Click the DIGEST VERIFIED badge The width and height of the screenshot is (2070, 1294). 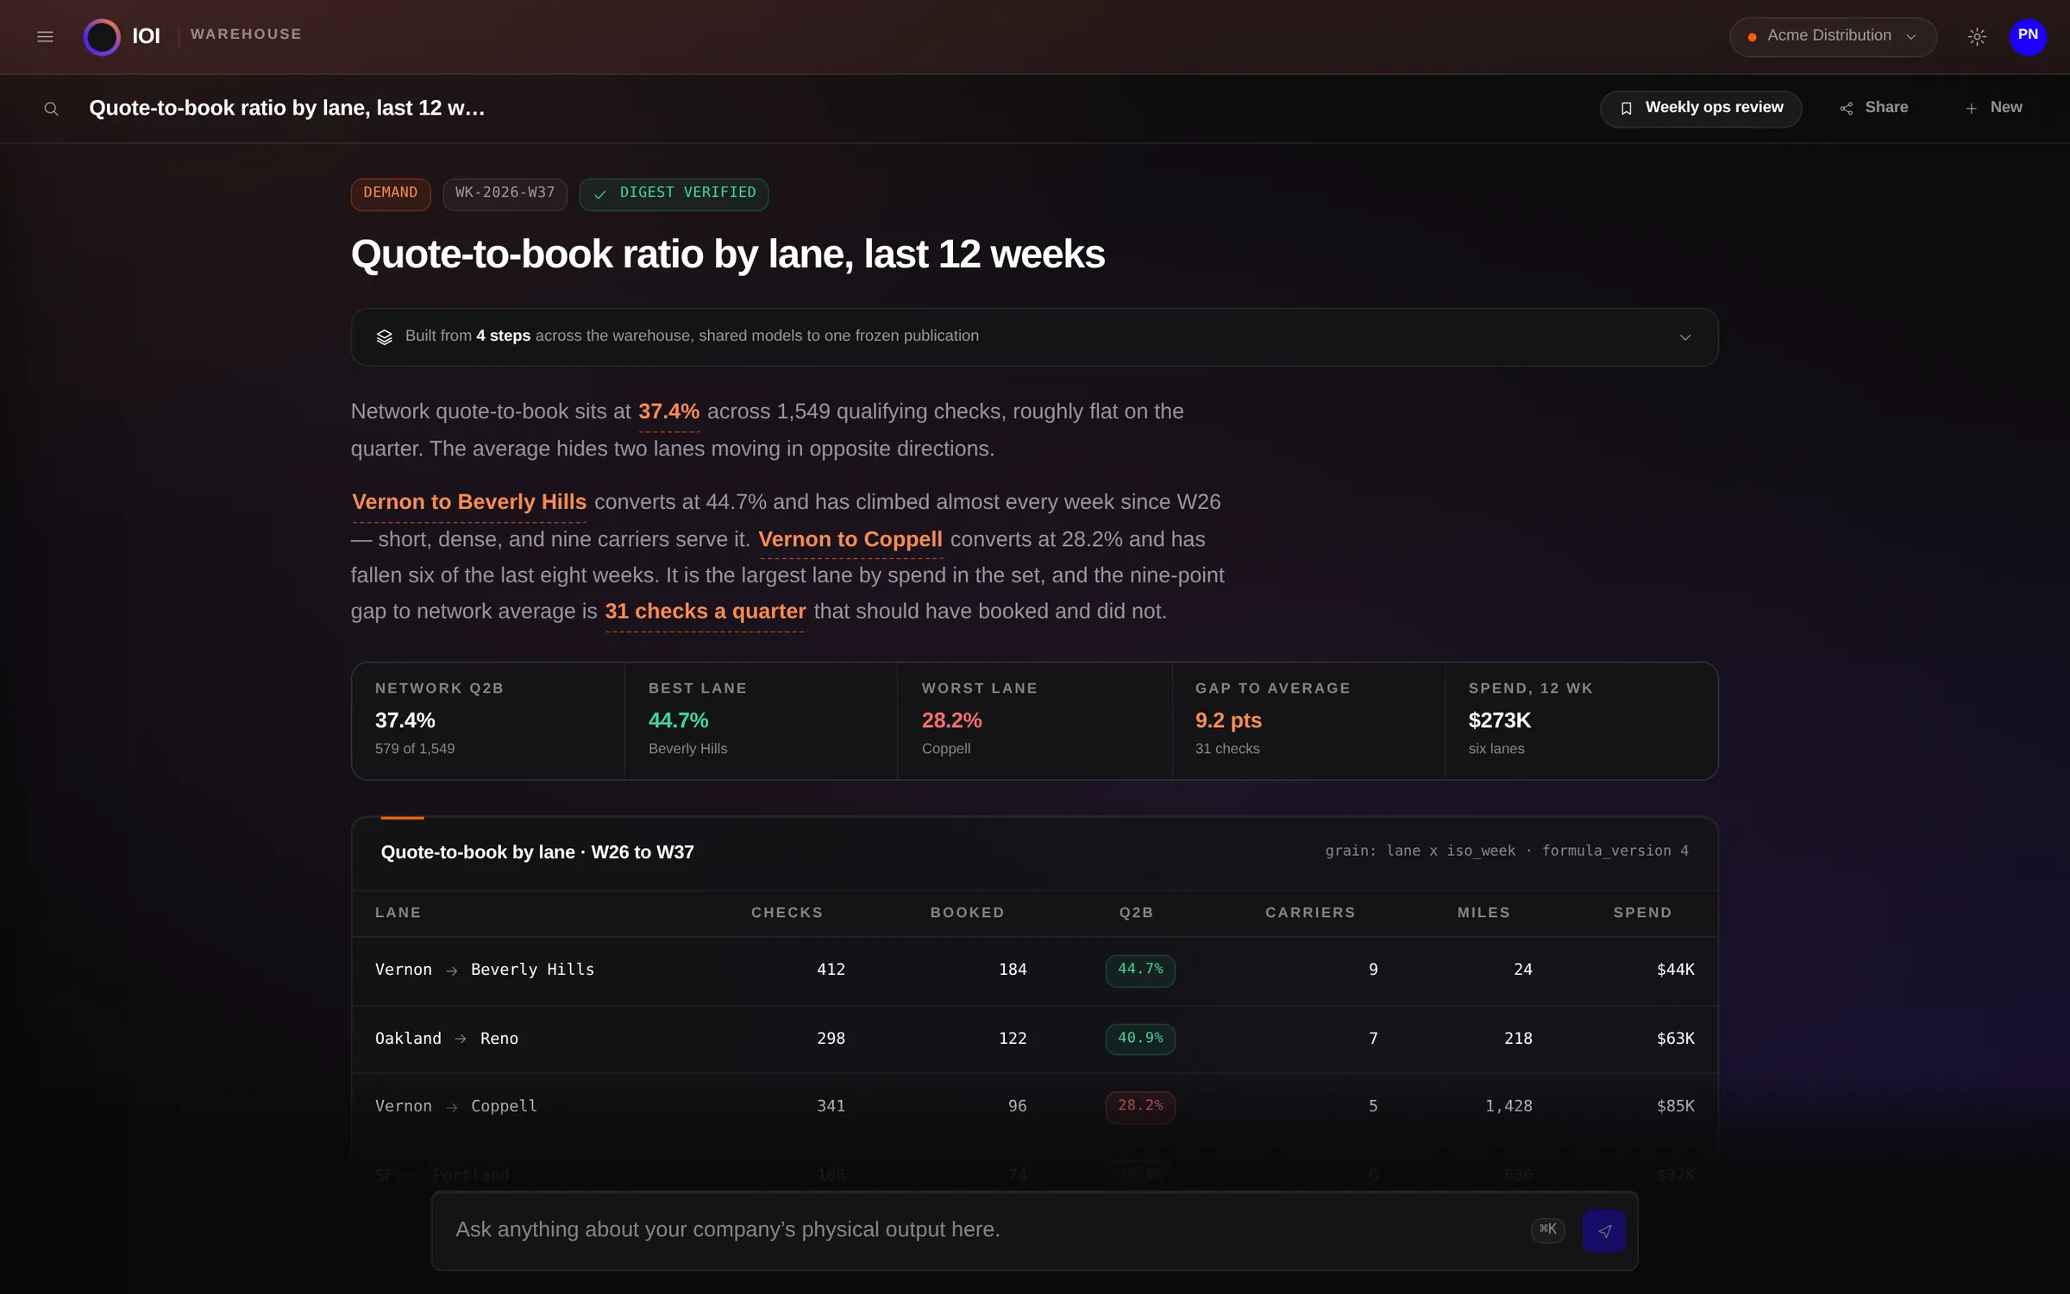(x=674, y=193)
